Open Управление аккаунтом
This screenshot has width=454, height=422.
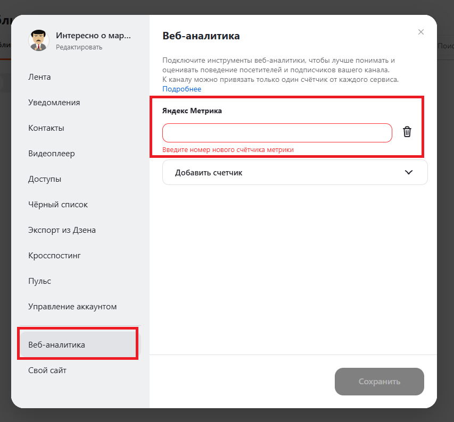(72, 307)
